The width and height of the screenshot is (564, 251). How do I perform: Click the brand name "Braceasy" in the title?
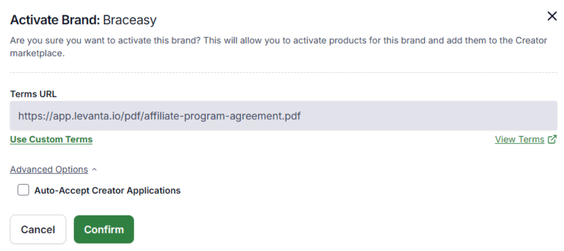click(129, 20)
